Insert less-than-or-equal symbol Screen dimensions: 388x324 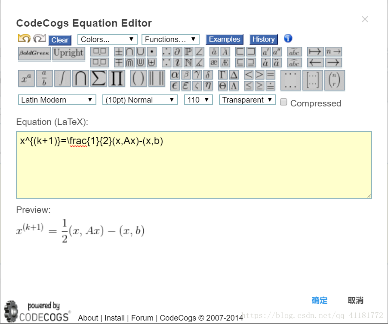click(249, 86)
